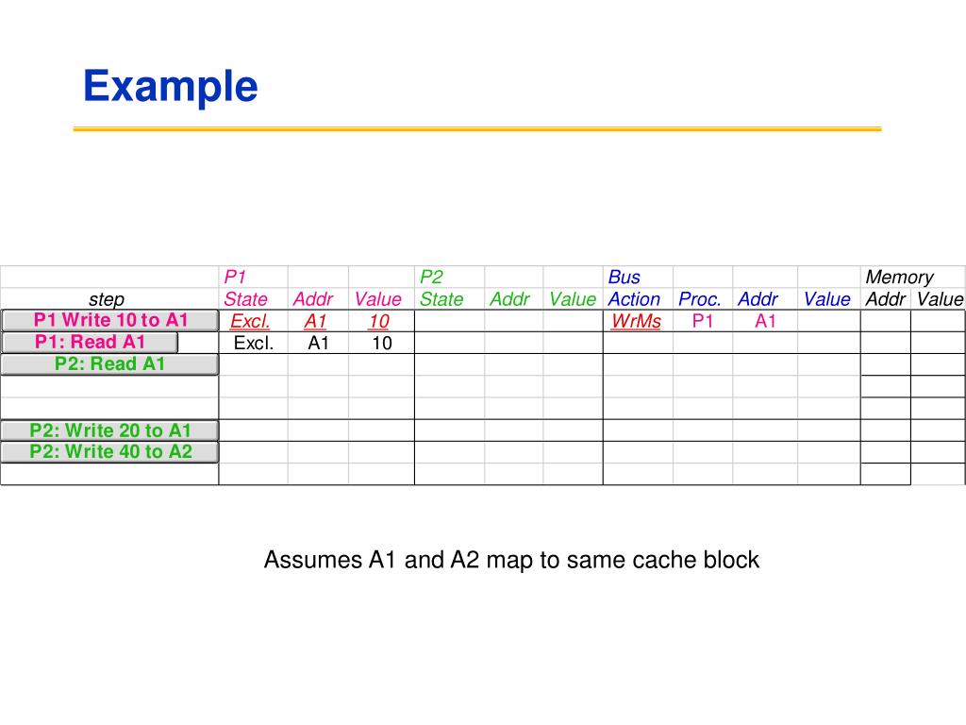Viewport: 966px width, 725px height.
Task: Click the pink 'P1' group header
Action: [x=235, y=277]
